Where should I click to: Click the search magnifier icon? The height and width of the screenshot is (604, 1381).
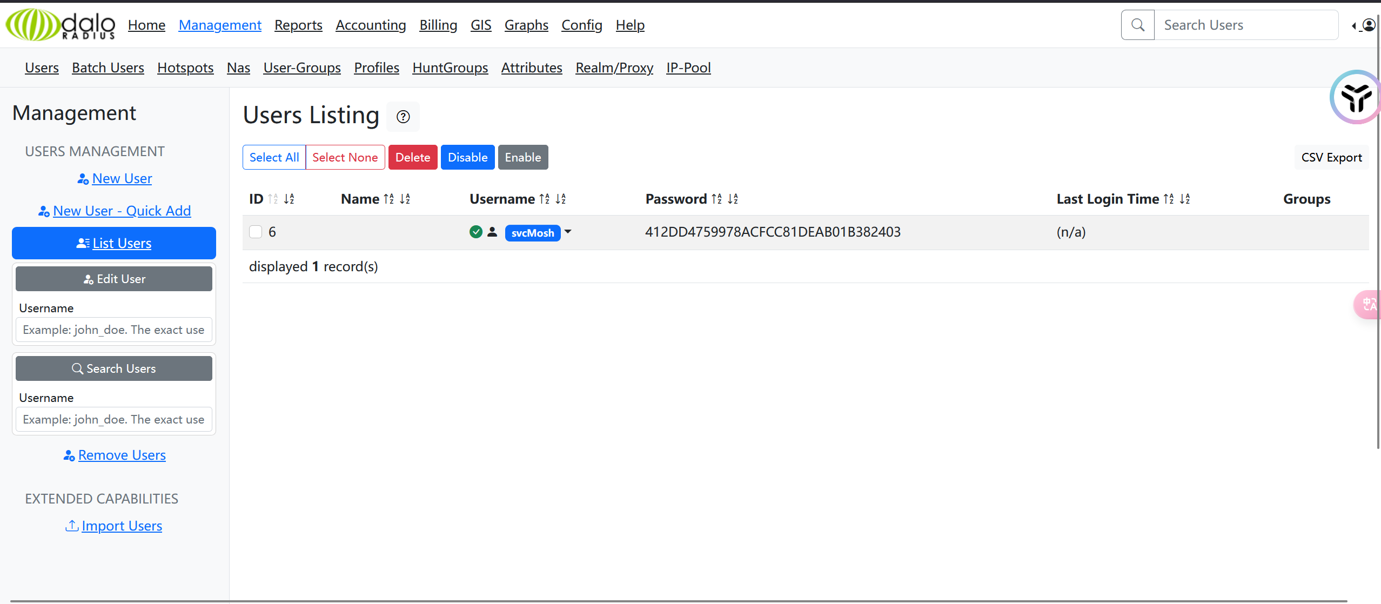point(1138,25)
